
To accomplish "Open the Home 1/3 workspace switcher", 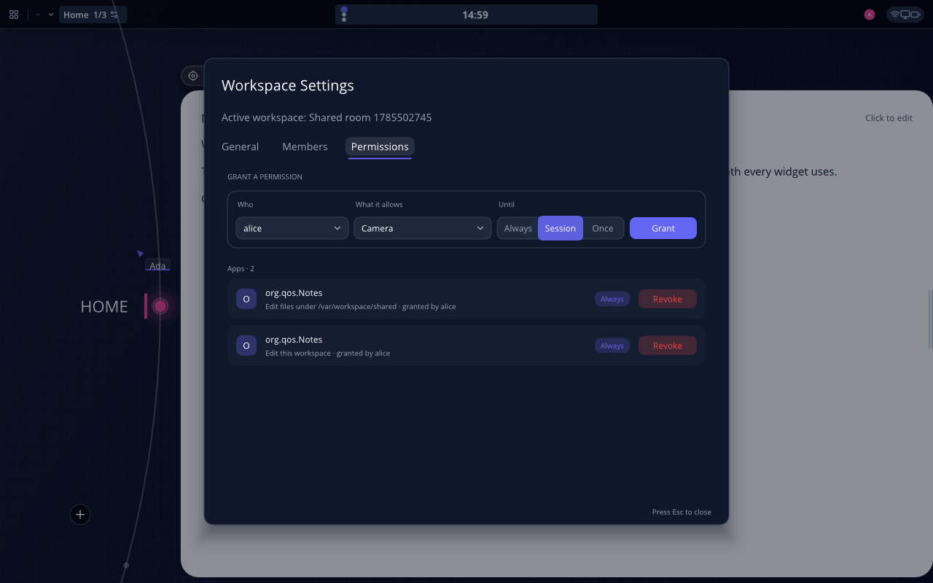I will 93,15.
